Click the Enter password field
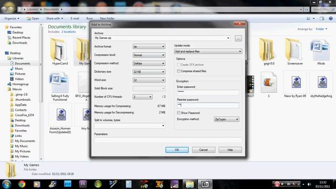This screenshot has width=336, height=189. click(208, 92)
